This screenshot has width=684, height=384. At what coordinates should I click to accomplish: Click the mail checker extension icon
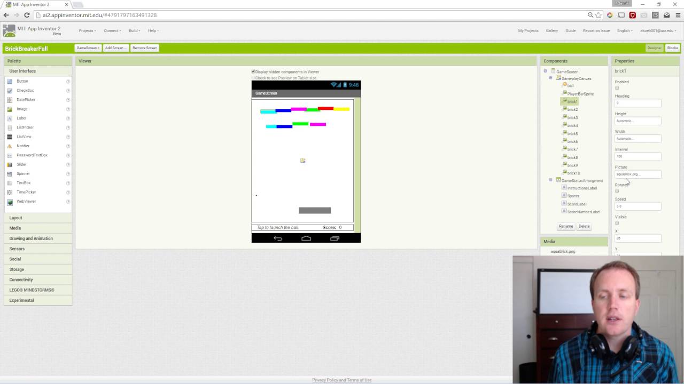(x=666, y=15)
